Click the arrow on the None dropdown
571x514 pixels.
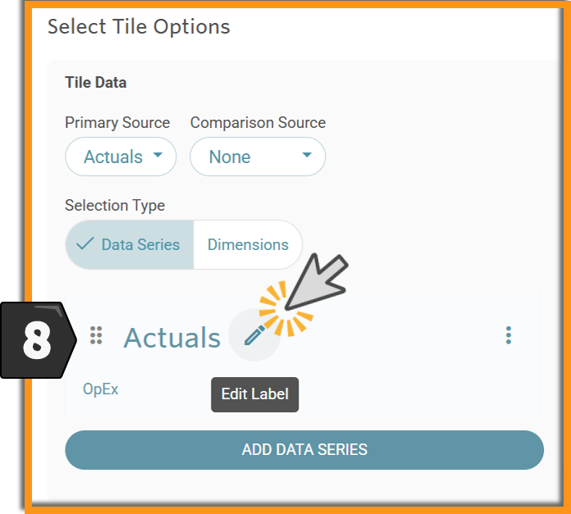click(x=307, y=155)
